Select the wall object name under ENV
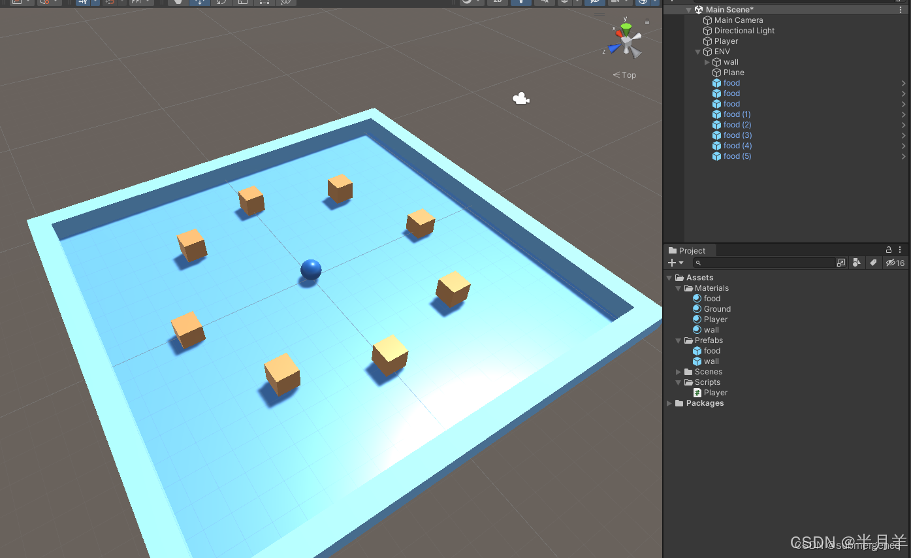This screenshot has height=558, width=911. (731, 62)
